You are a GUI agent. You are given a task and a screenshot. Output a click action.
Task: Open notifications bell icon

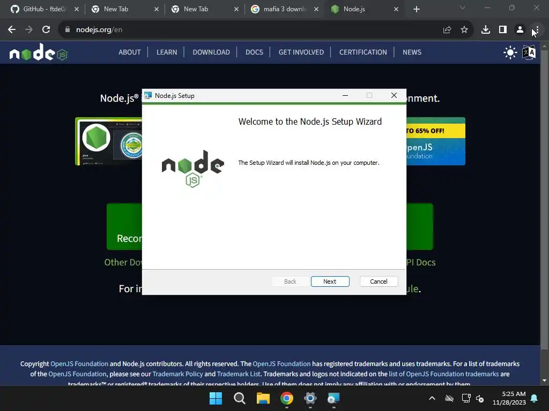[x=535, y=398]
